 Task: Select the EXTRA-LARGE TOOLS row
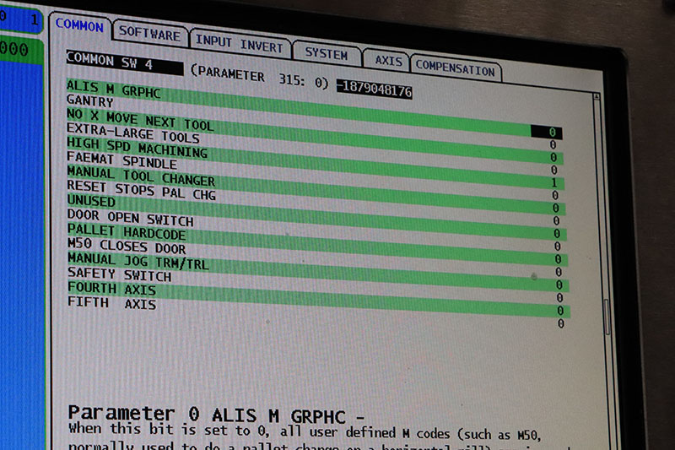click(x=315, y=150)
